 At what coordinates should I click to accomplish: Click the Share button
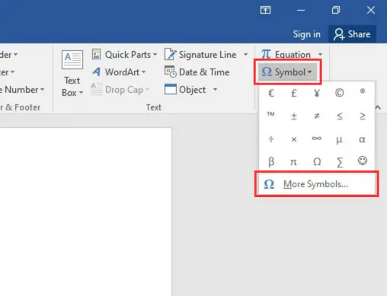tap(352, 34)
